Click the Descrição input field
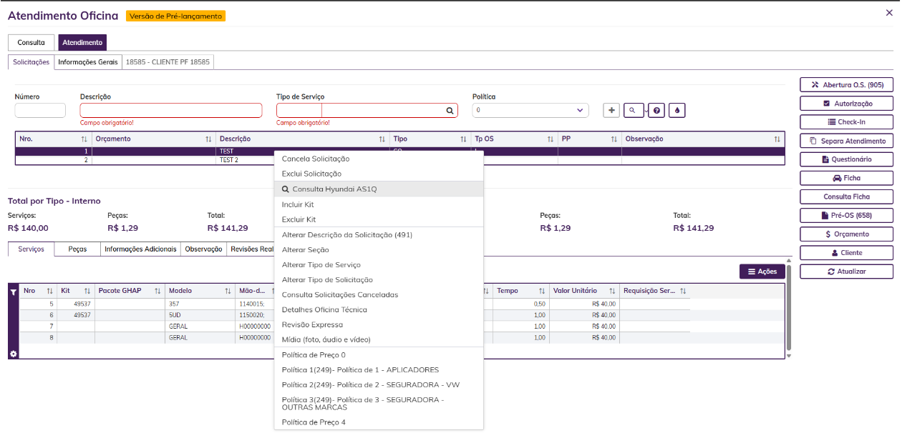This screenshot has width=902, height=443. (171, 110)
